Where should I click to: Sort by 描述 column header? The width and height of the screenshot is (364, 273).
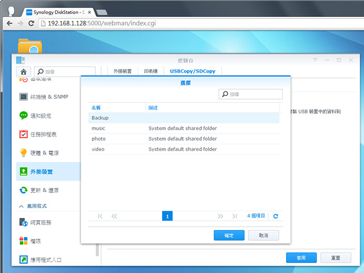pyautogui.click(x=212, y=108)
